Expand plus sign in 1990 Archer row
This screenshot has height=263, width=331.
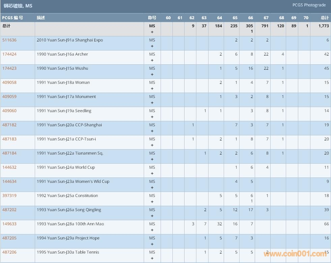(152, 61)
